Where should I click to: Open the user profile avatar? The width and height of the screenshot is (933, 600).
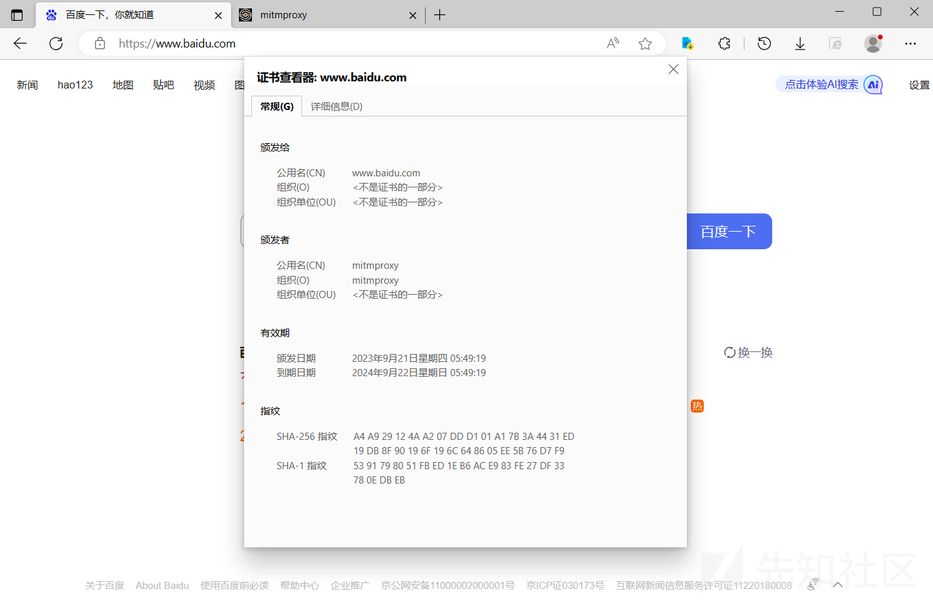tap(872, 44)
